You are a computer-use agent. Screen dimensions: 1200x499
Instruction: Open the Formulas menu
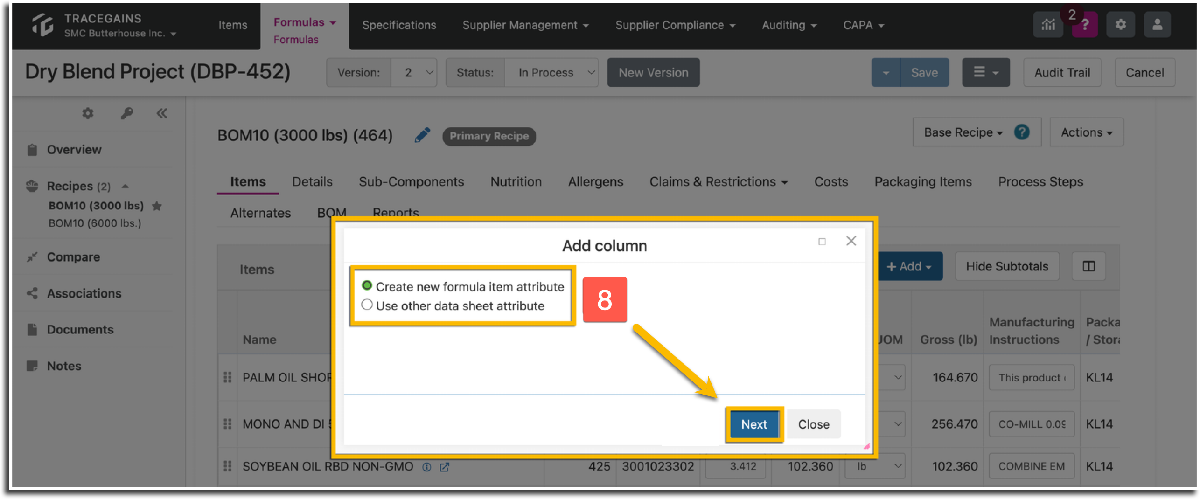click(304, 22)
